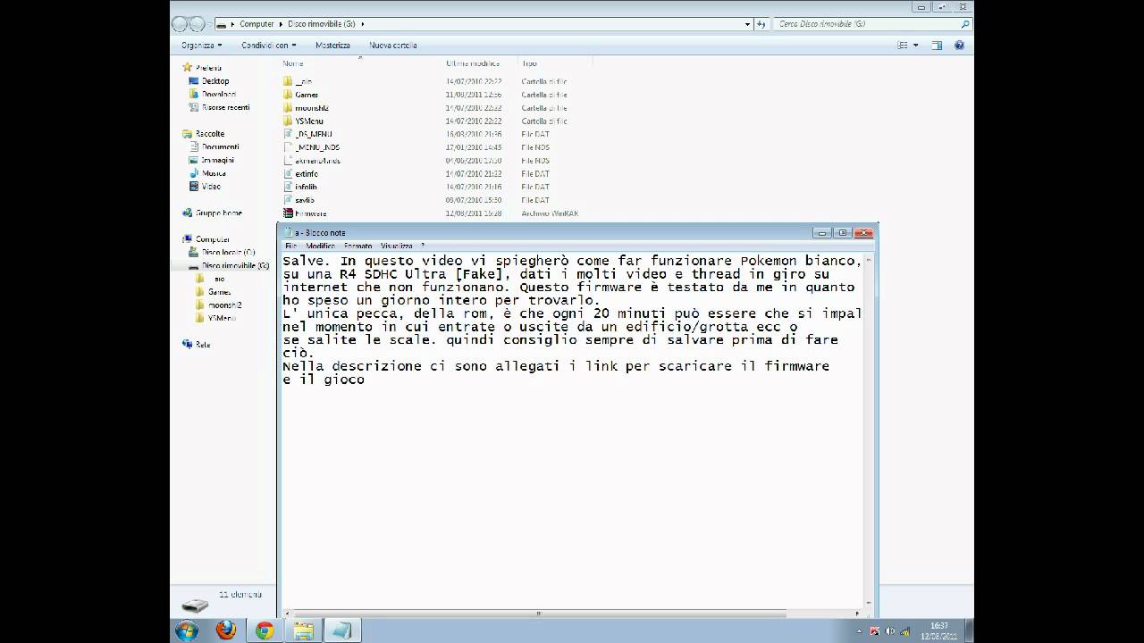Select Download in the navigation pane

click(x=219, y=94)
